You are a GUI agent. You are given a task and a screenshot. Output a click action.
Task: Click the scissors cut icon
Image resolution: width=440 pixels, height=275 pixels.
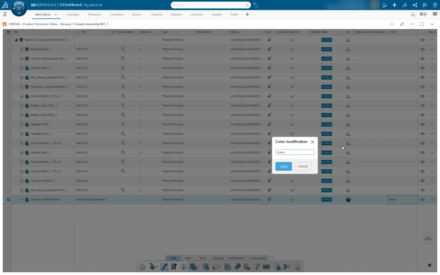(x=286, y=267)
